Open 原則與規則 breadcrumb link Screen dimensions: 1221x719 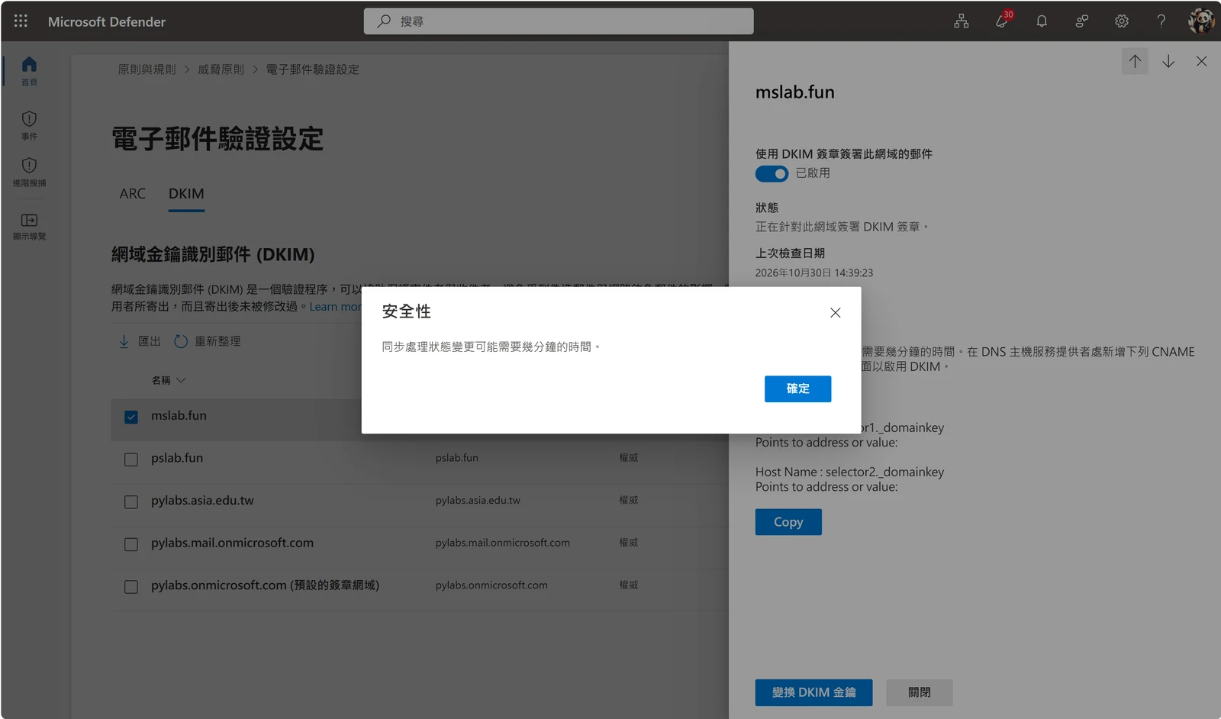click(147, 69)
